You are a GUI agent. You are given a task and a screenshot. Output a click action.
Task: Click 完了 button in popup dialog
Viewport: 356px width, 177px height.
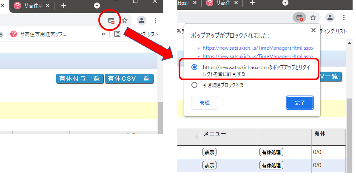[299, 103]
